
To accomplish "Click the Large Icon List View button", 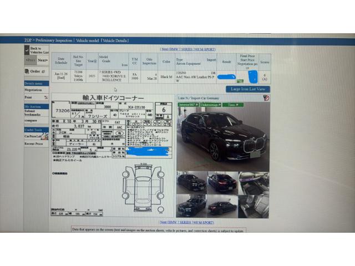I will (248, 89).
